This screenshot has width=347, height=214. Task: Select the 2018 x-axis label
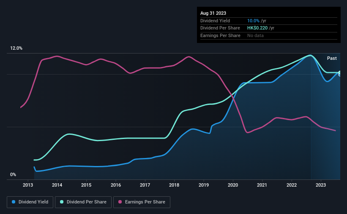tap(174, 185)
